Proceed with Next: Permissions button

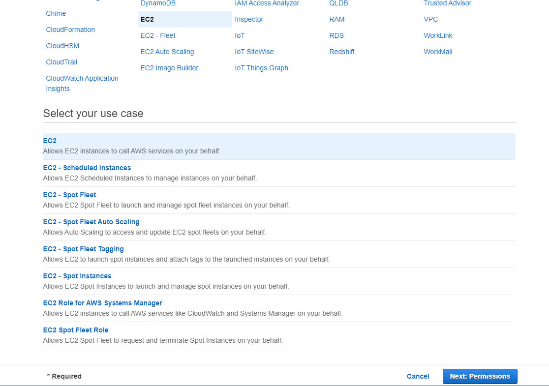tap(480, 376)
